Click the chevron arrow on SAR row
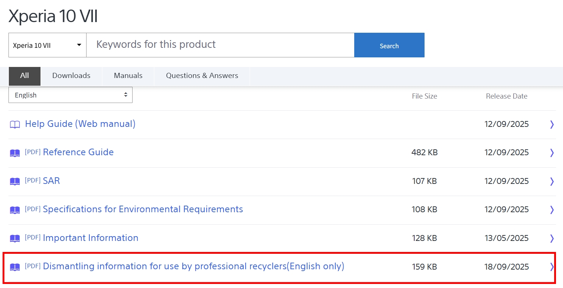563x288 pixels. pyautogui.click(x=552, y=181)
